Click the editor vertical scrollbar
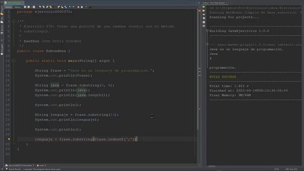 click(x=198, y=69)
